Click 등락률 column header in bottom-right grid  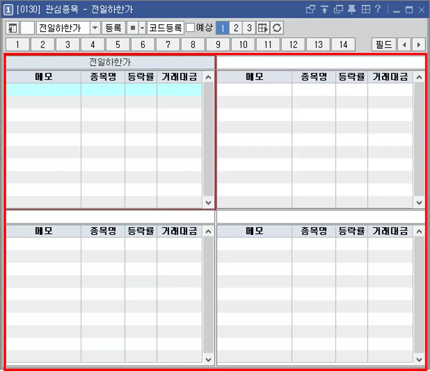[352, 231]
